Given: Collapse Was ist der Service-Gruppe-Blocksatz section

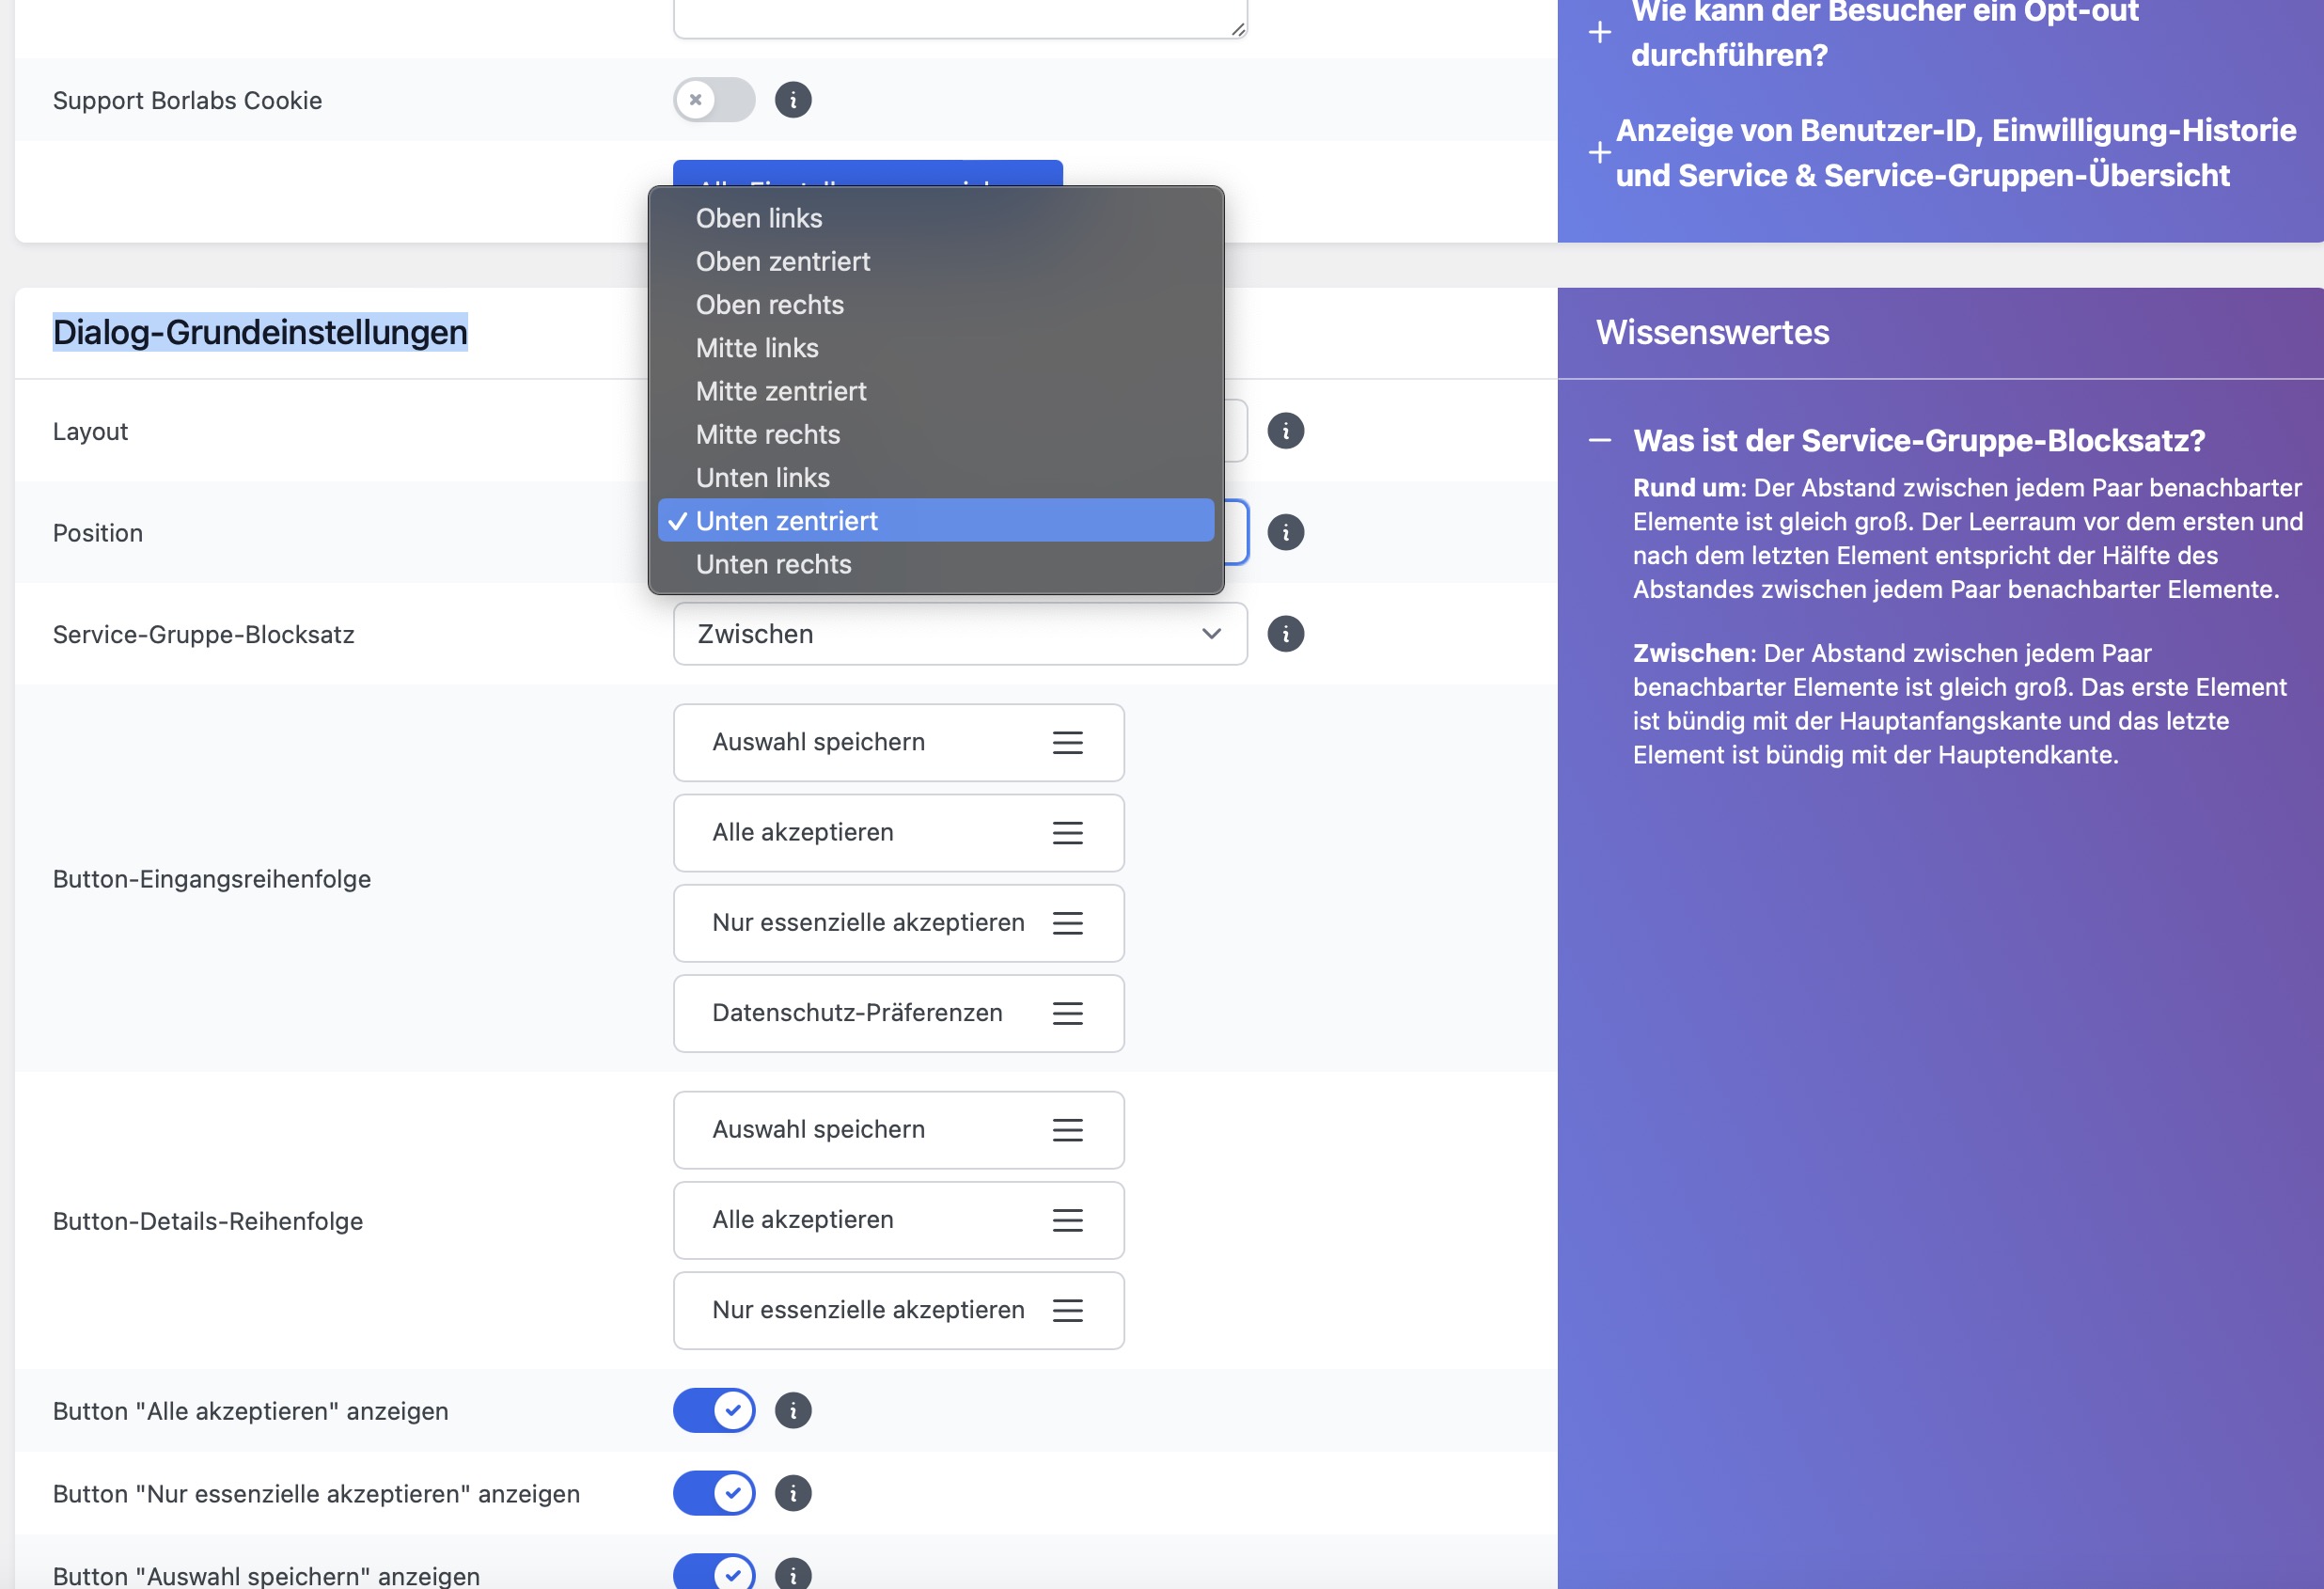Looking at the screenshot, I should pyautogui.click(x=1601, y=438).
